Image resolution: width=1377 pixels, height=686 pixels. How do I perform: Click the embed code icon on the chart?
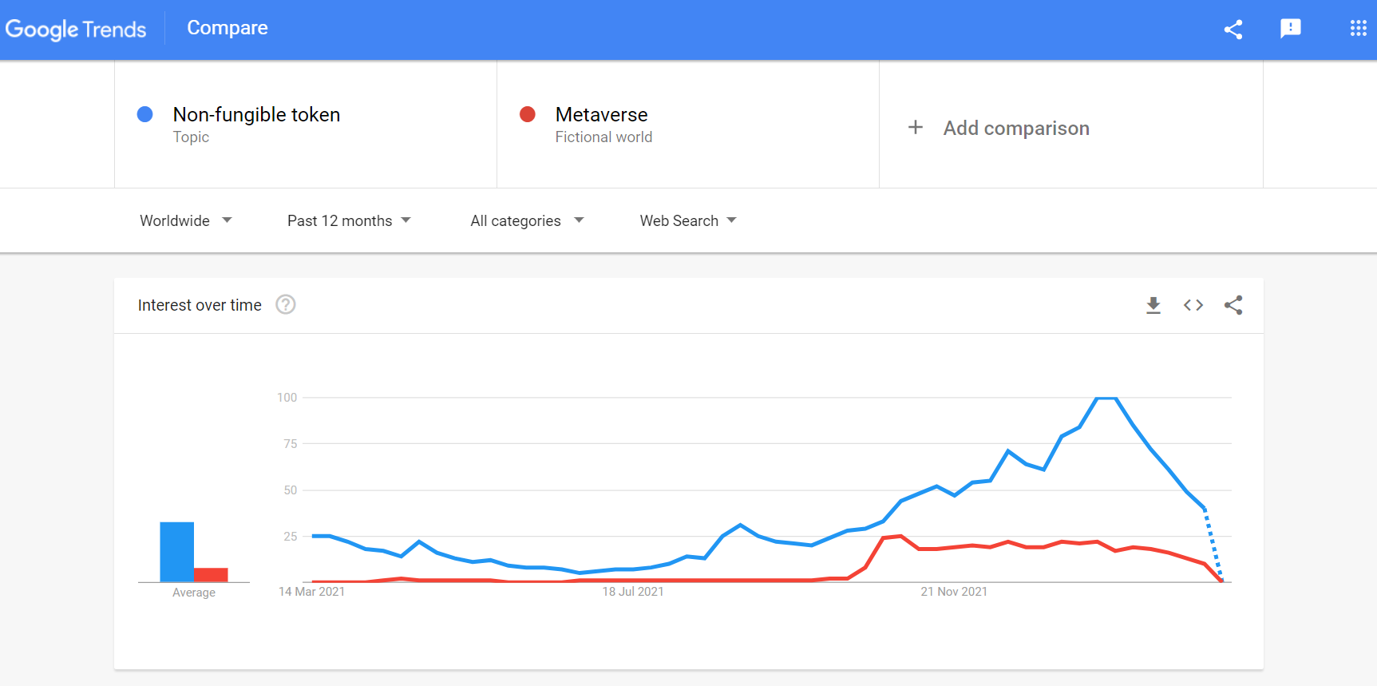pyautogui.click(x=1193, y=305)
